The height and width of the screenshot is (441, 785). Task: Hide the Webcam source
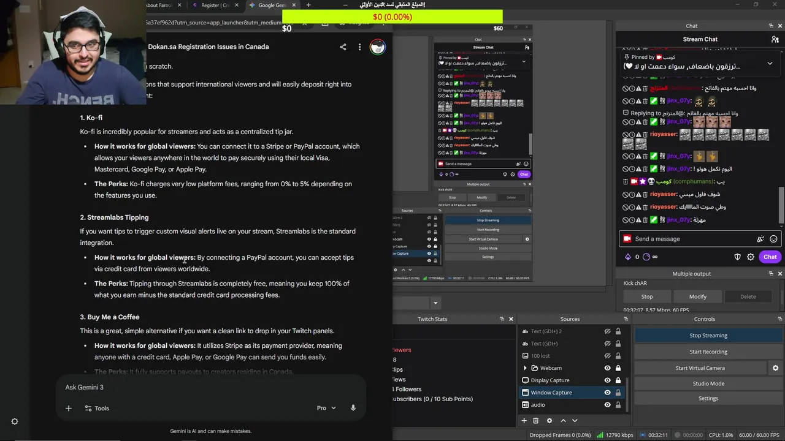607,368
